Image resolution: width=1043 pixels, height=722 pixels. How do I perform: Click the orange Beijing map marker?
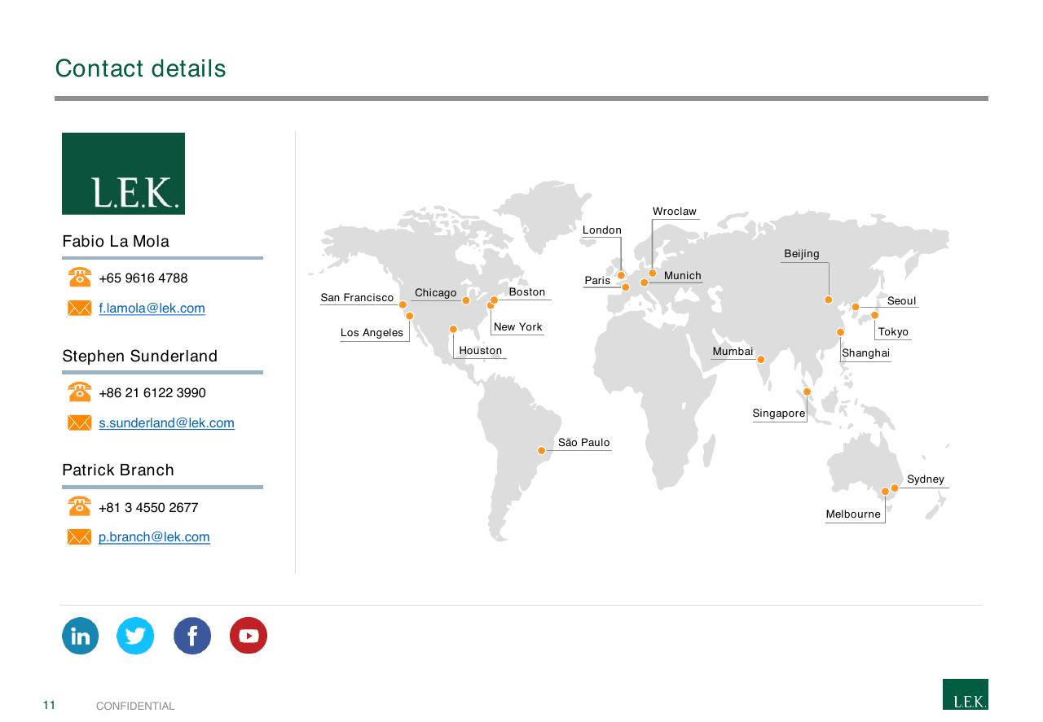click(829, 300)
